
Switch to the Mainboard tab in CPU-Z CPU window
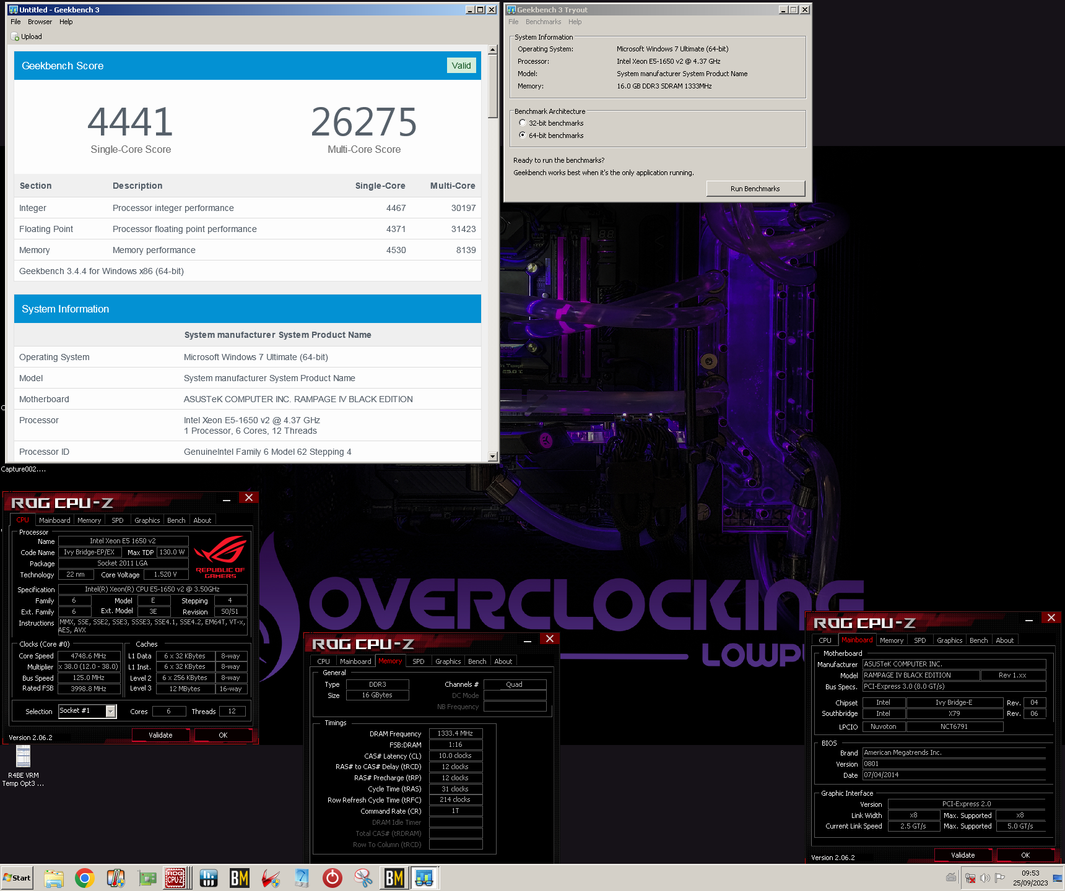54,520
